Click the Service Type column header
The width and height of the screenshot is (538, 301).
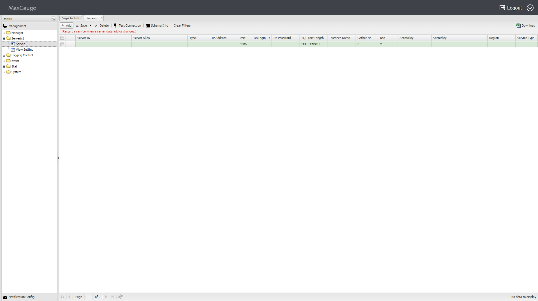(527, 38)
